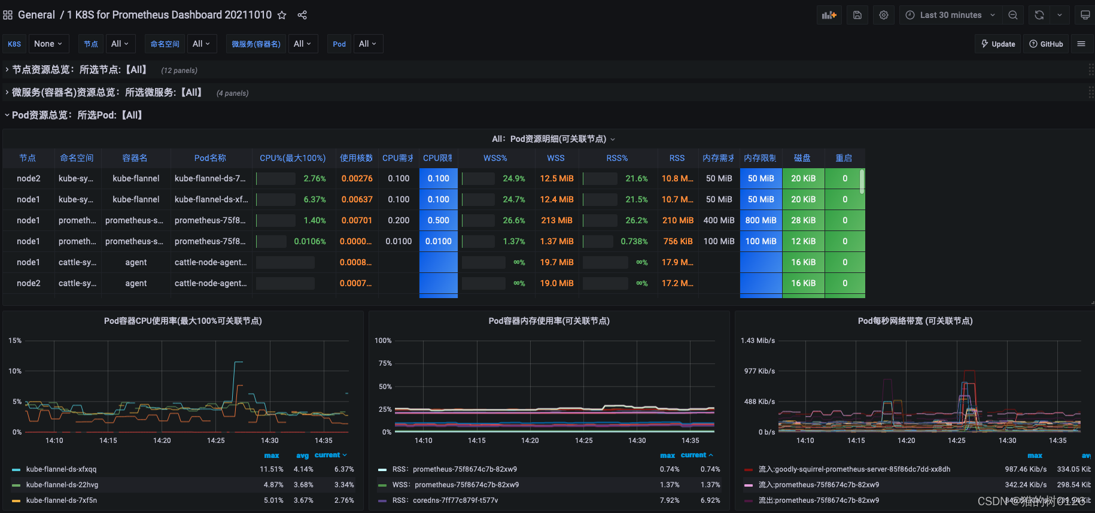1095x513 pixels.
Task: Collapse the Pod资源总览 row
Action: (74, 116)
